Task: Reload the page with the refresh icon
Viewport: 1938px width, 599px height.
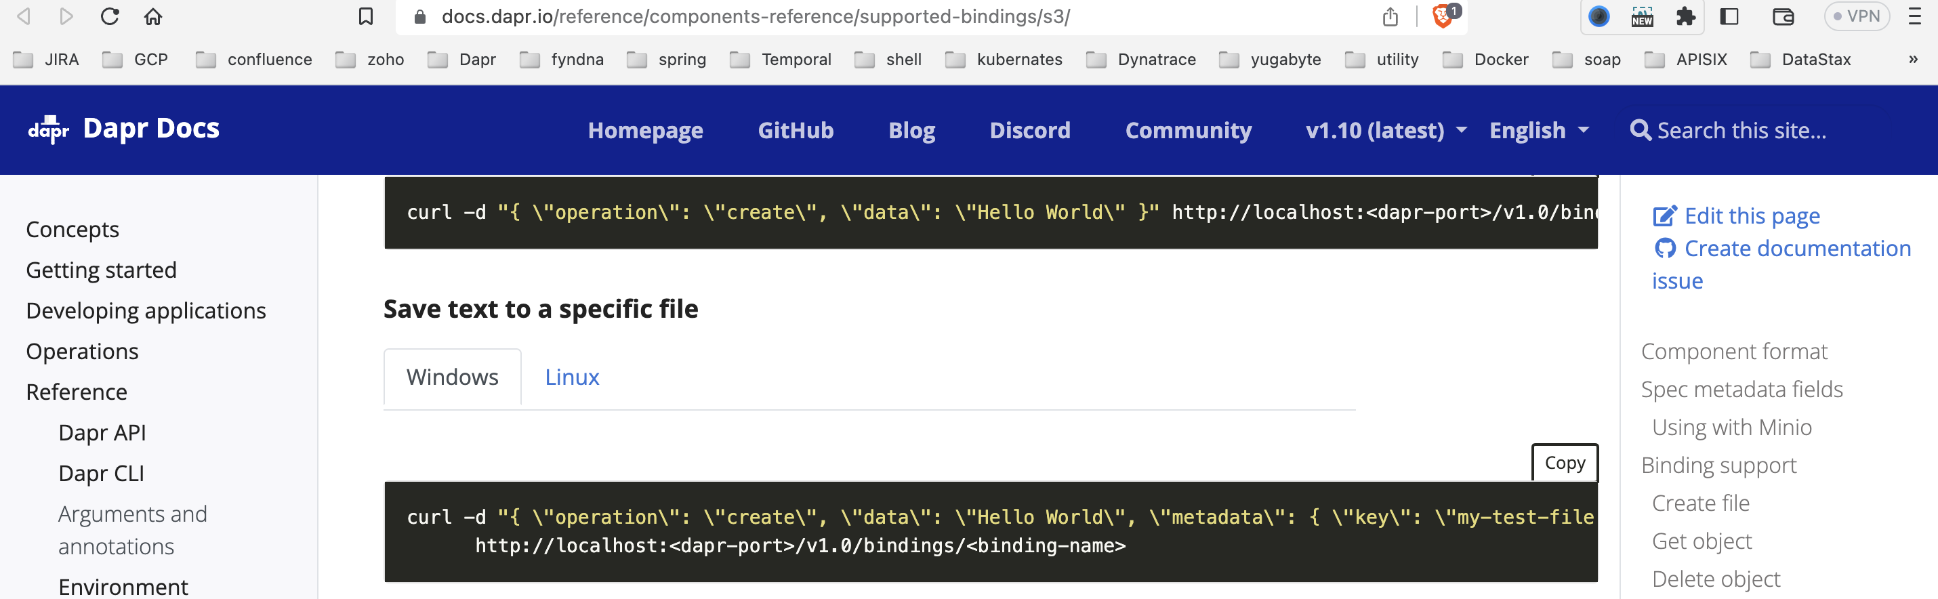Action: click(110, 16)
